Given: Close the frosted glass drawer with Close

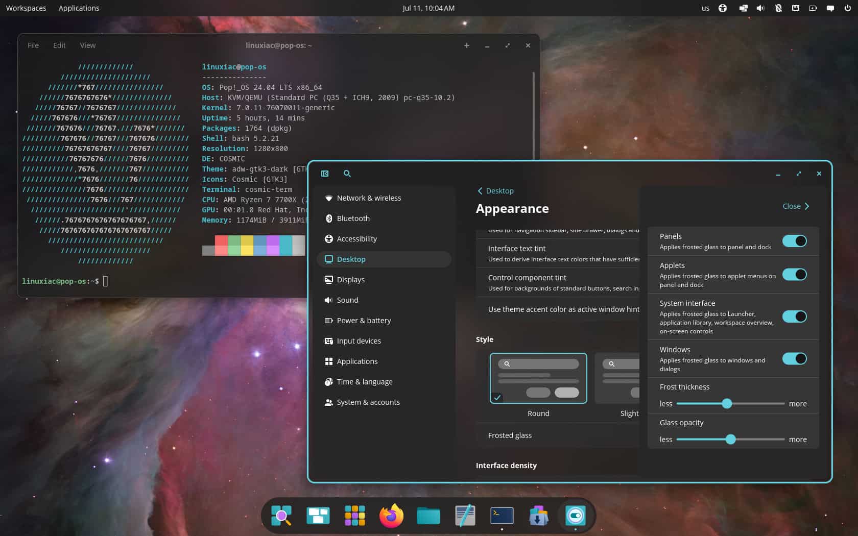Looking at the screenshot, I should [x=796, y=206].
